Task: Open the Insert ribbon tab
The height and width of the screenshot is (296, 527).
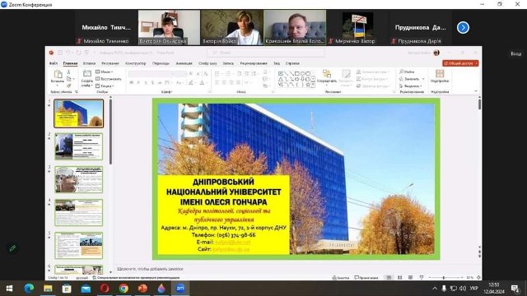Action: [89, 63]
